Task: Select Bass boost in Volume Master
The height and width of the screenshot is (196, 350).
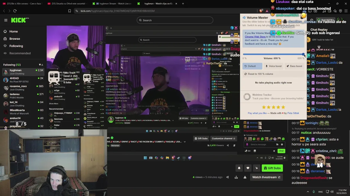Action: tap(294, 66)
